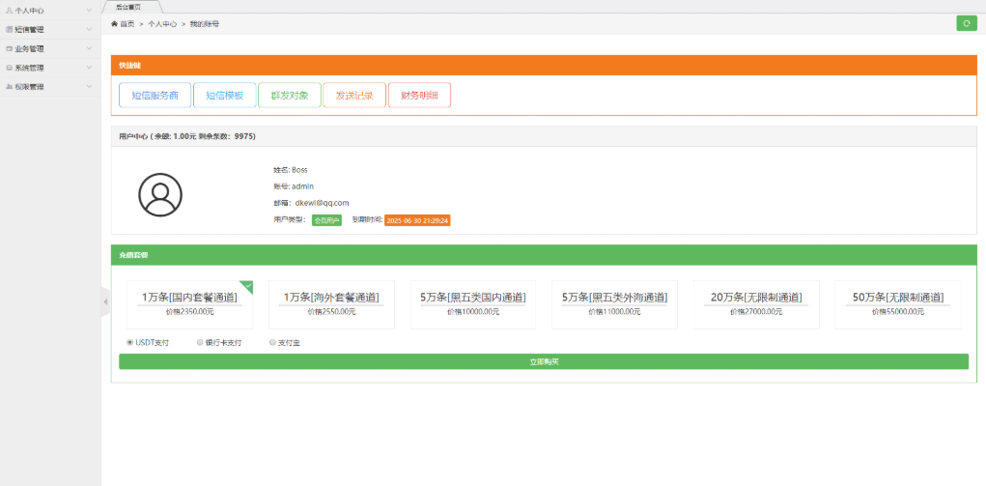Click the home icon in the breadcrumb
Image resolution: width=986 pixels, height=486 pixels.
(115, 23)
